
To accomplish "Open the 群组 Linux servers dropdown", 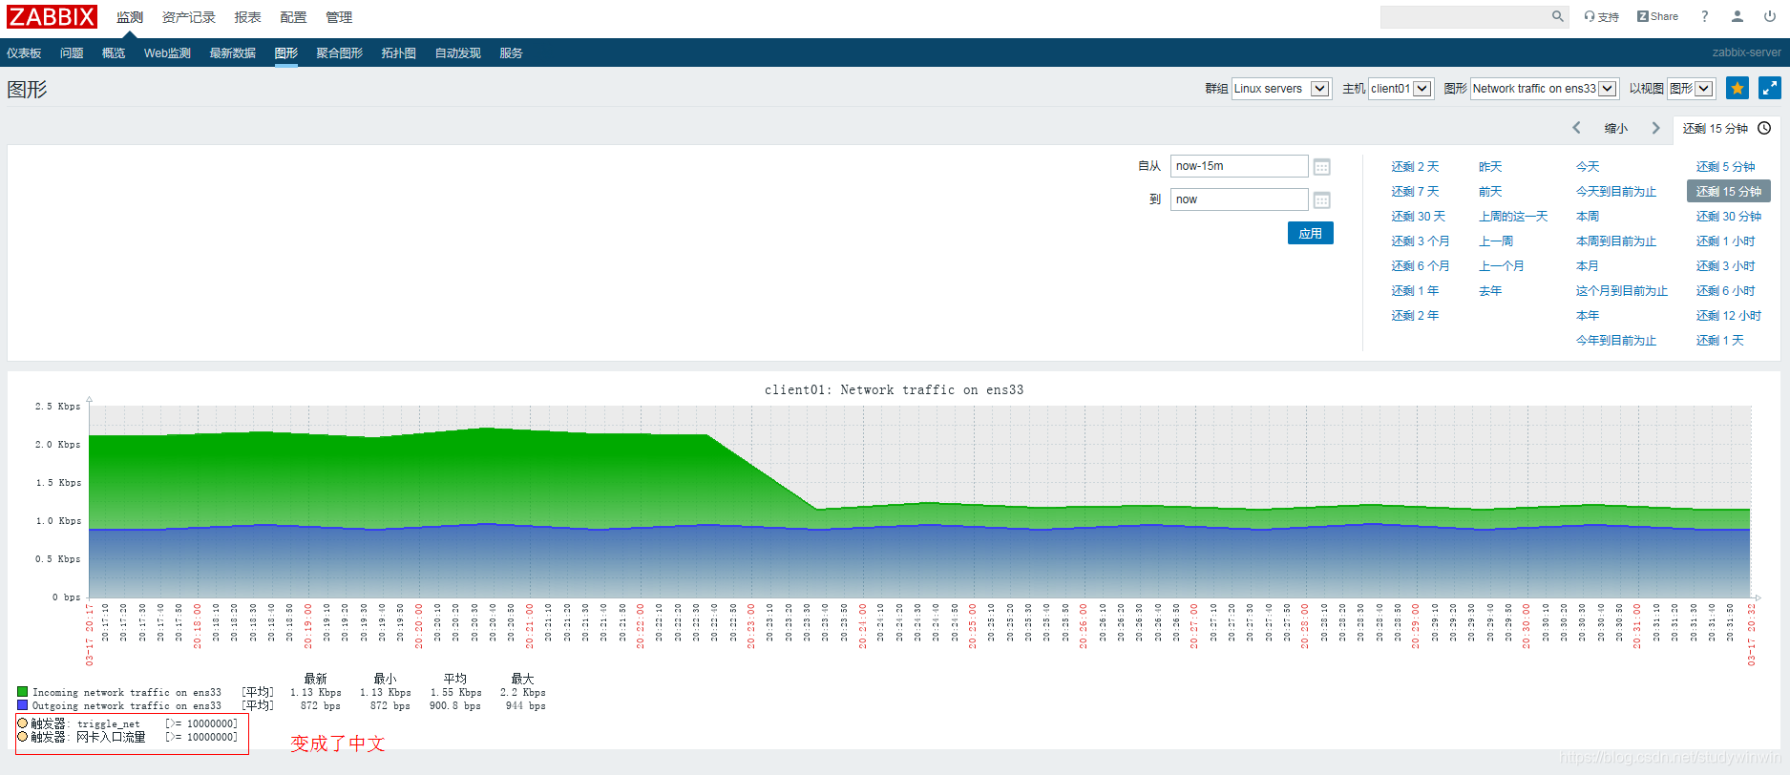I will pos(1281,89).
